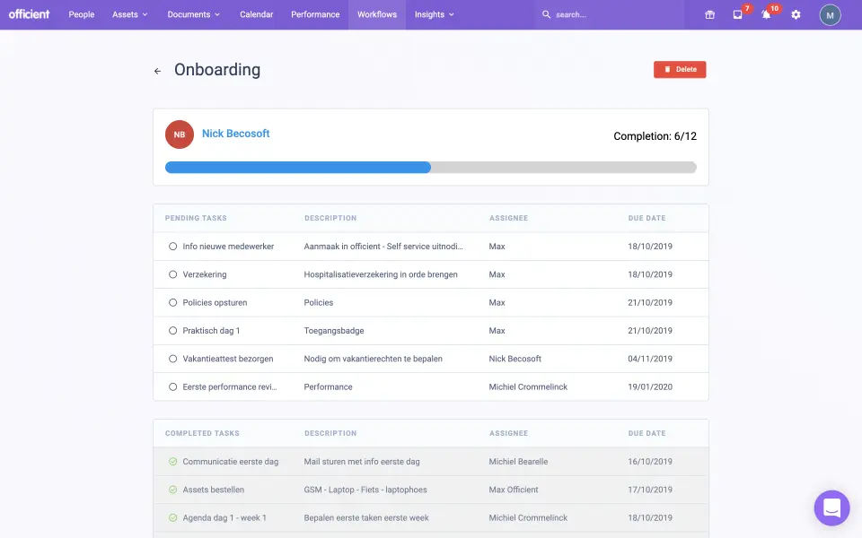This screenshot has height=538, width=862.
Task: Open the Performance menu item
Action: pyautogui.click(x=315, y=15)
